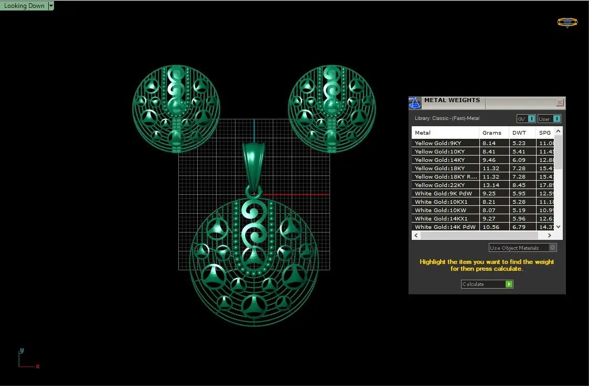Click the Calculate button
This screenshot has width=589, height=386.
tap(487, 284)
